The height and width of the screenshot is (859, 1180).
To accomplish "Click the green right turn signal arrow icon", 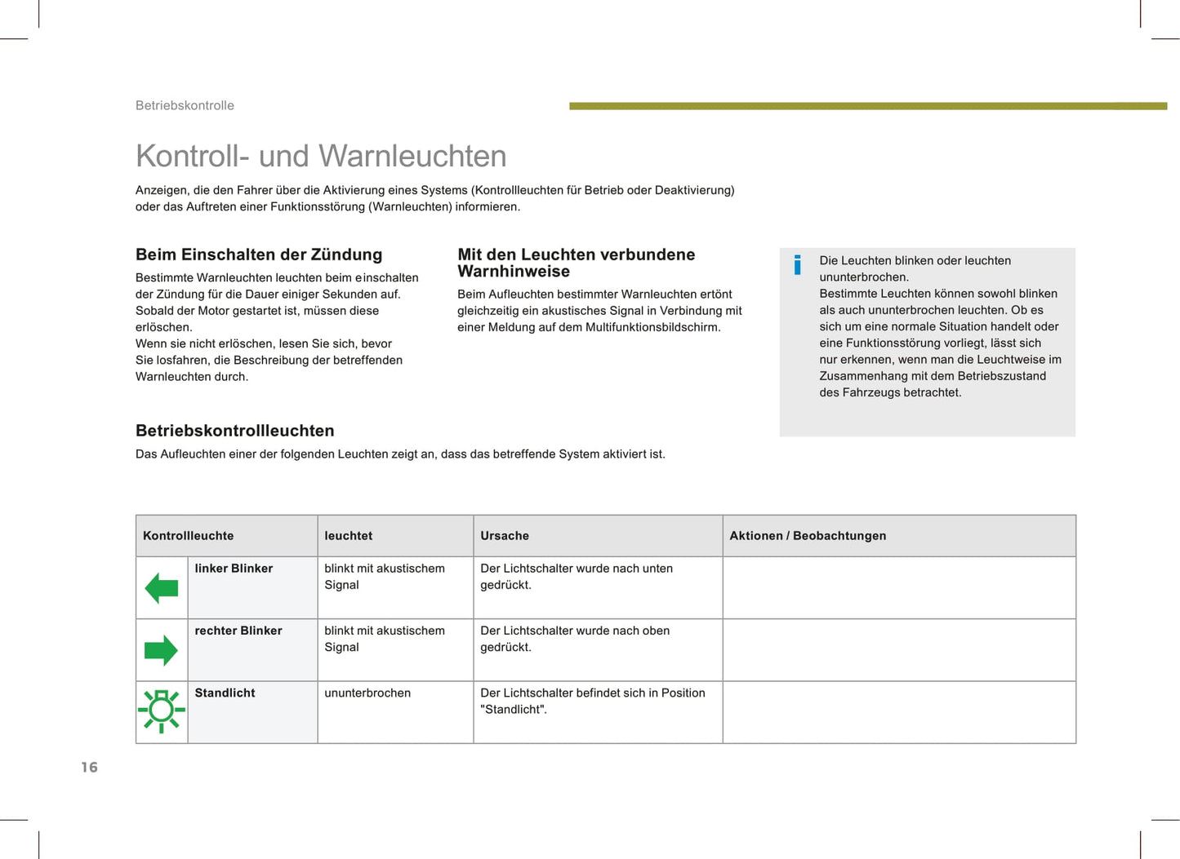I will click(x=161, y=650).
